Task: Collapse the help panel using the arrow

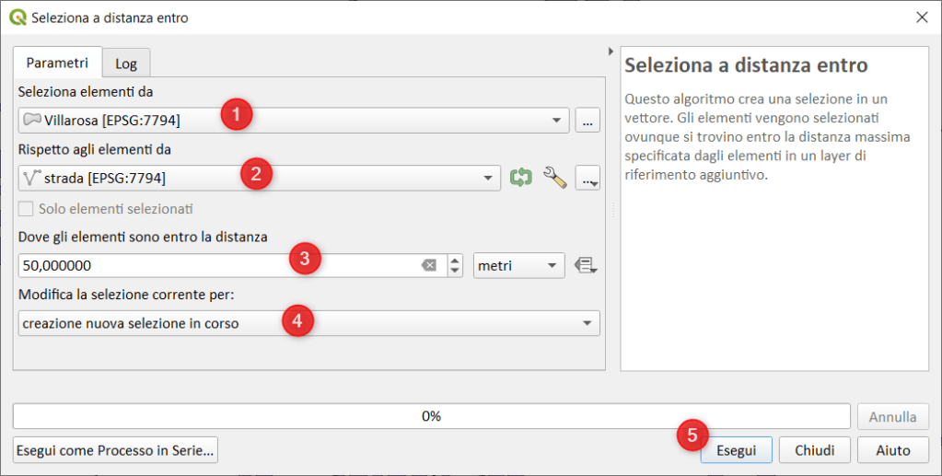Action: point(611,52)
